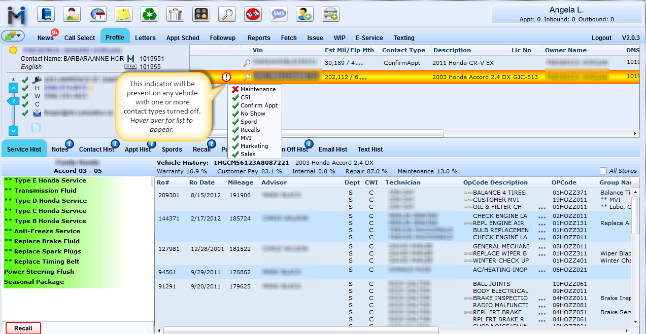Click the Recall button

(23, 328)
